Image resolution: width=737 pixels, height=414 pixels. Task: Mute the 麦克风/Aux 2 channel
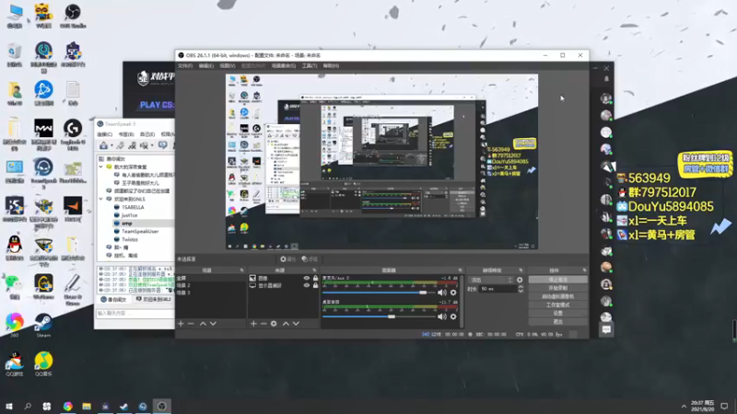pyautogui.click(x=442, y=293)
